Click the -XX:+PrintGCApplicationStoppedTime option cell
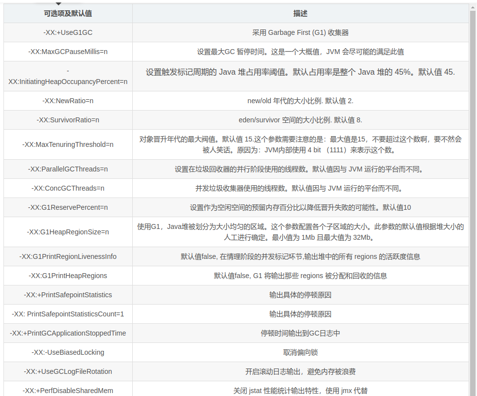This screenshot has height=396, width=477. click(x=68, y=333)
